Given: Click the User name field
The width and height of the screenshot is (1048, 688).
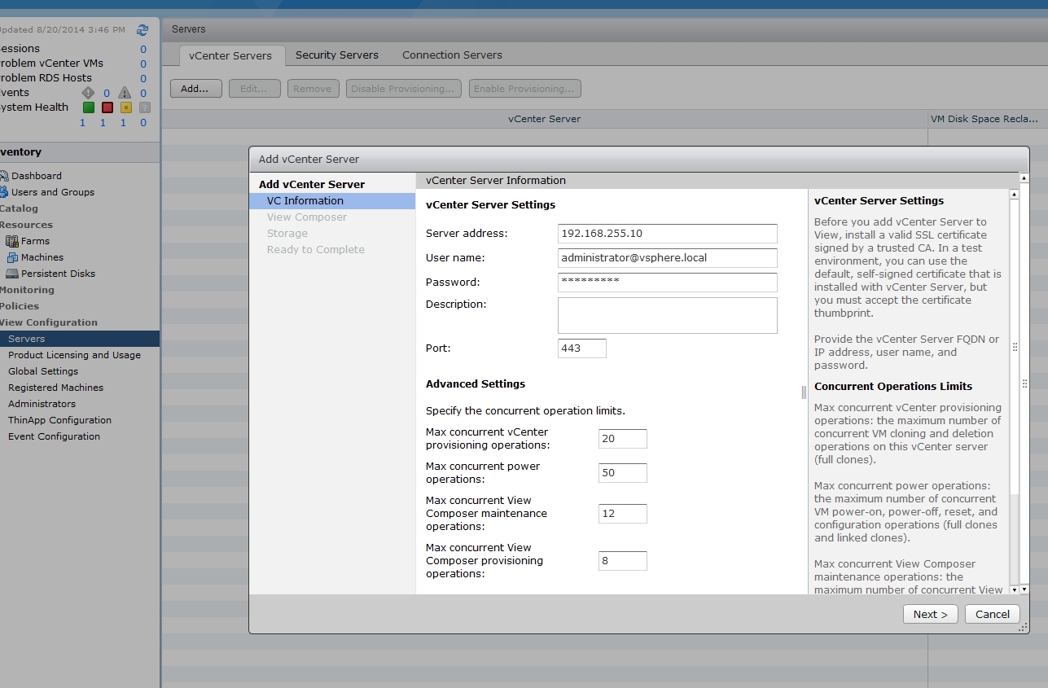Looking at the screenshot, I should pos(667,258).
